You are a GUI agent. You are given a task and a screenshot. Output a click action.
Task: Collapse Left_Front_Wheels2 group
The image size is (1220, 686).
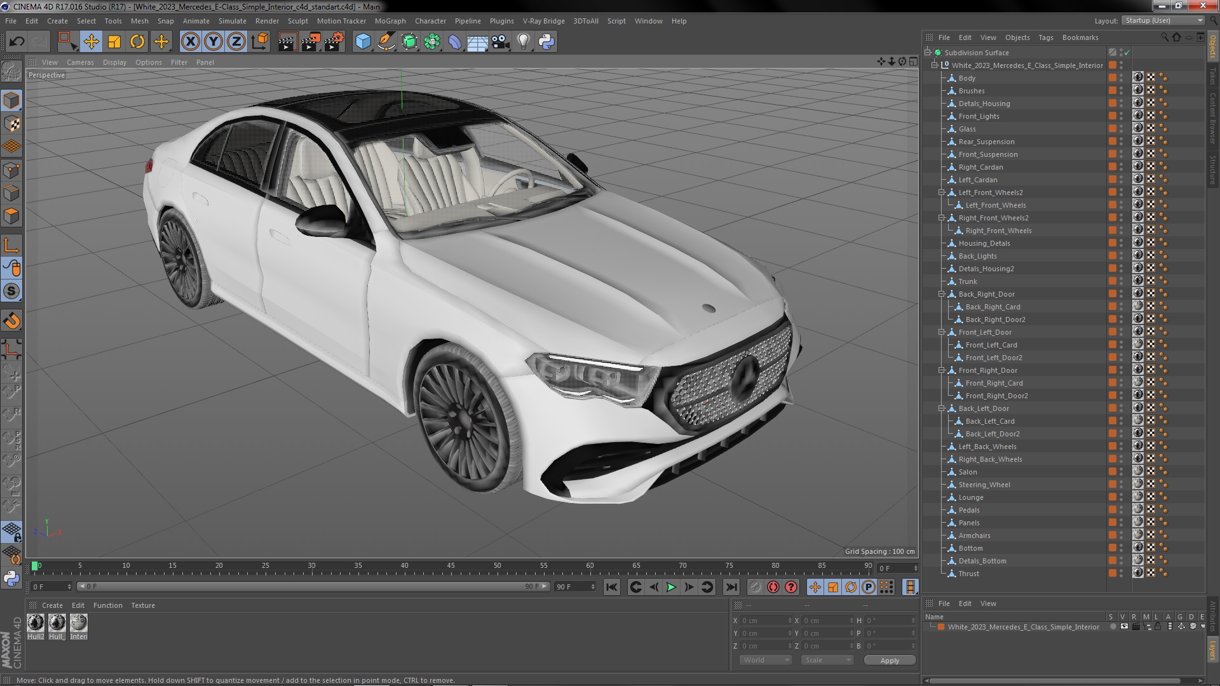coord(942,192)
